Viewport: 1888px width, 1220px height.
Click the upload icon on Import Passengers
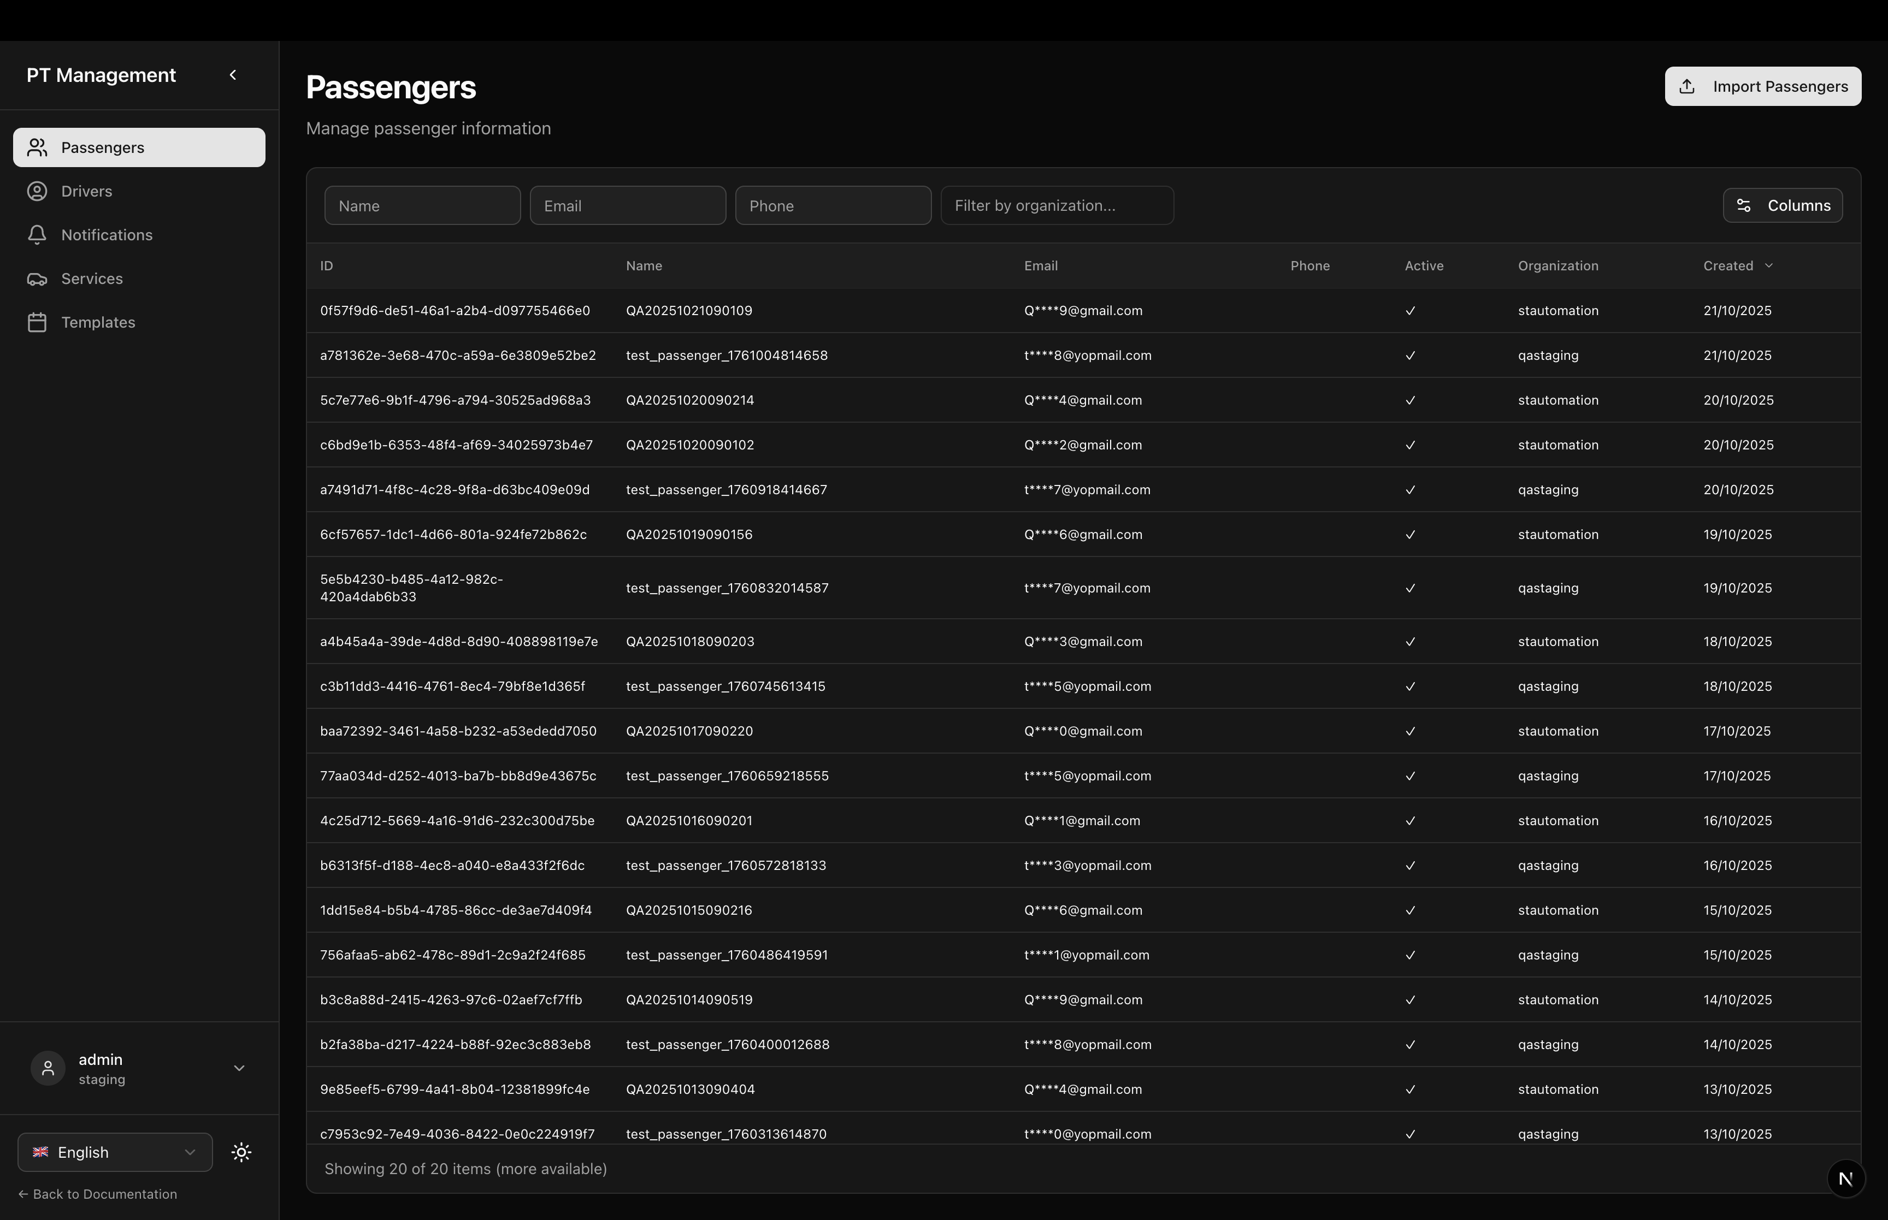(1687, 86)
